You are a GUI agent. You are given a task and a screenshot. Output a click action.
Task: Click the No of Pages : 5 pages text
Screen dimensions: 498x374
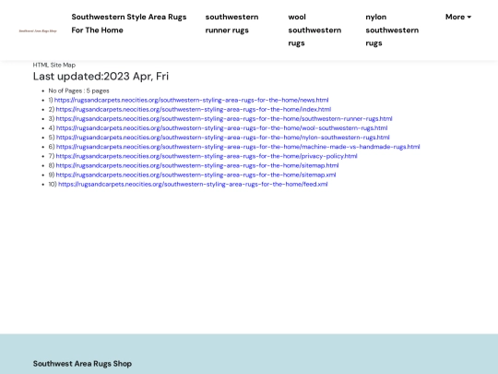click(x=78, y=90)
